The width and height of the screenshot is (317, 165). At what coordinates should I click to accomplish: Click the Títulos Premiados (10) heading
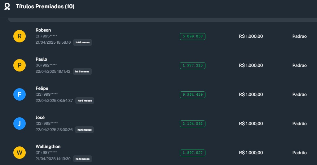pos(45,7)
